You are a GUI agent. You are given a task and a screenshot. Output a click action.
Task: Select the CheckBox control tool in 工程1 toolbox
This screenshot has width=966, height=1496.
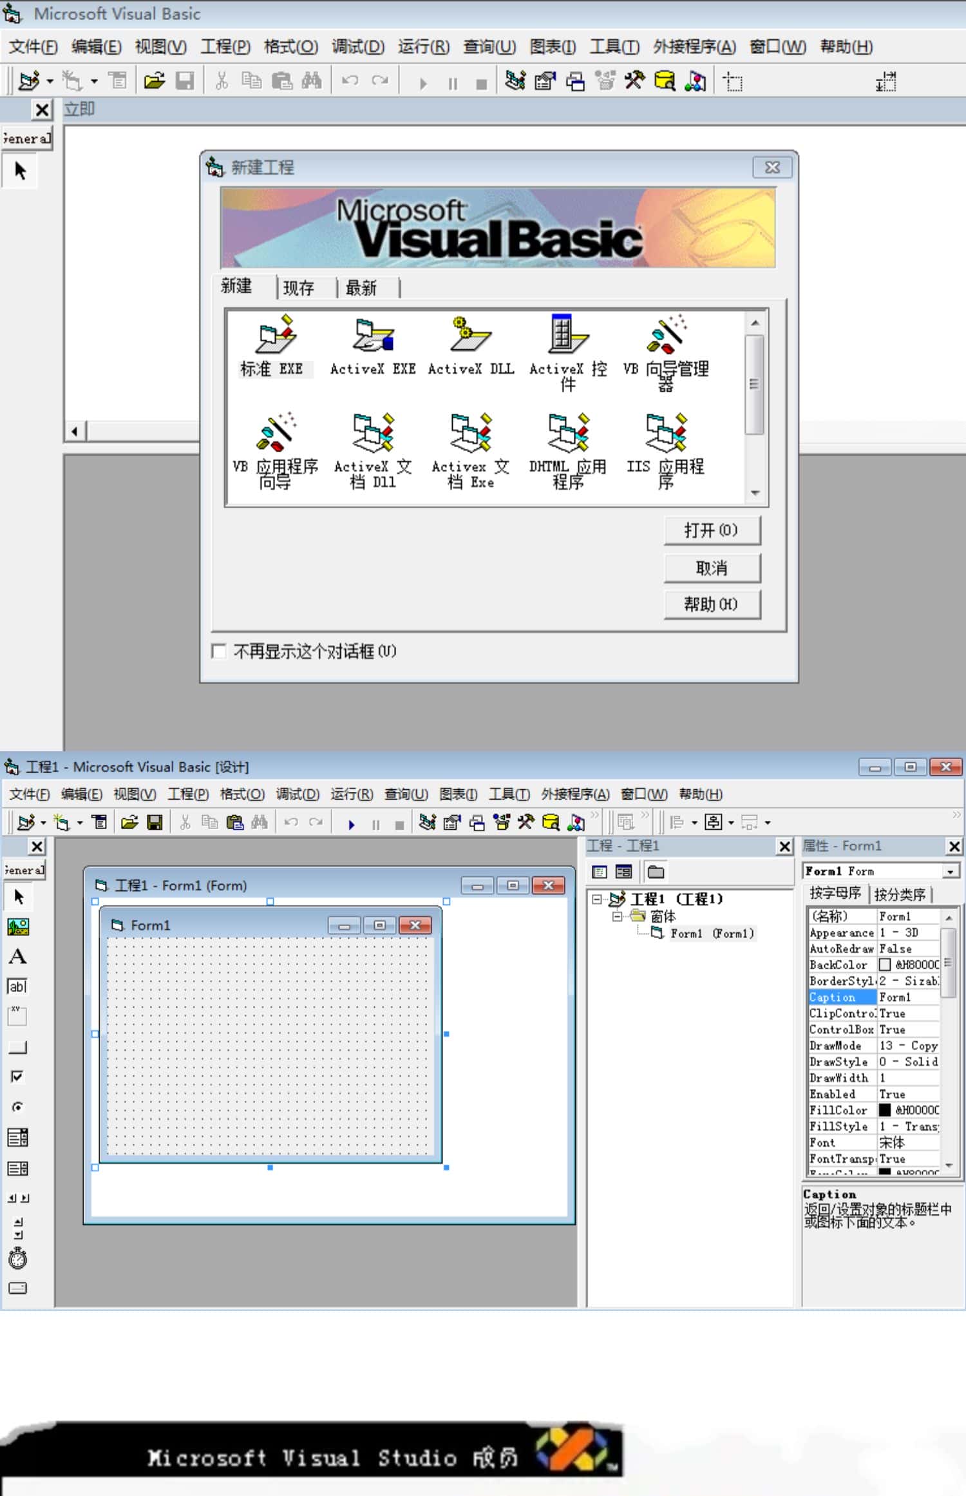click(18, 1077)
